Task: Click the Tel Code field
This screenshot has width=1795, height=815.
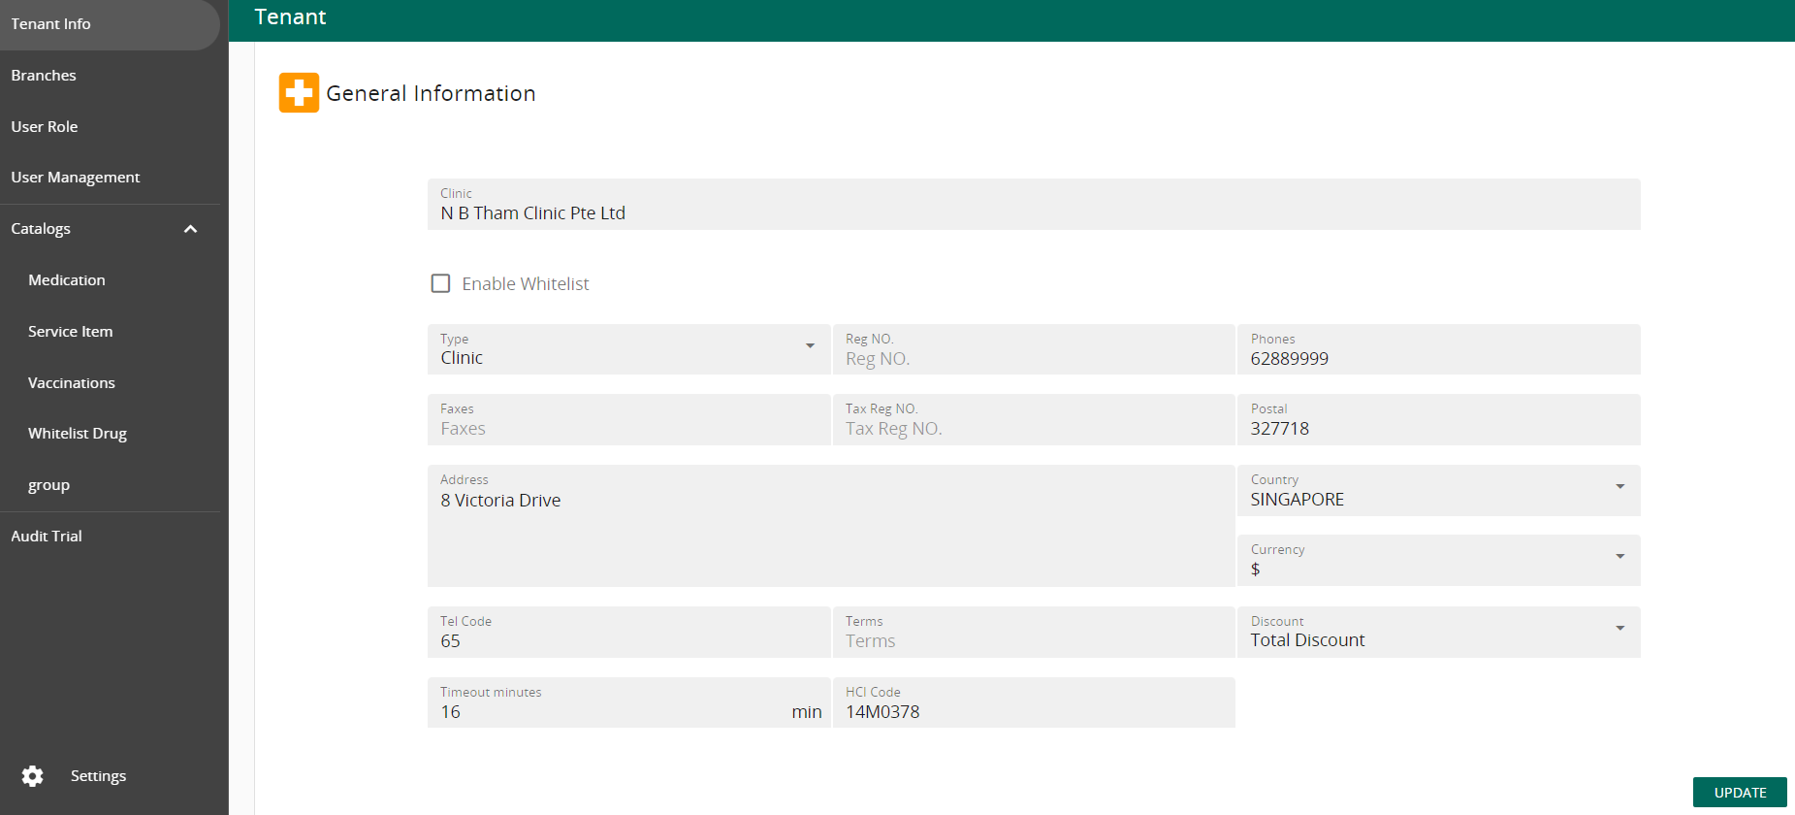Action: tap(628, 632)
